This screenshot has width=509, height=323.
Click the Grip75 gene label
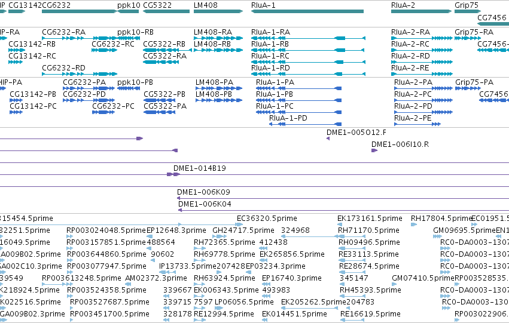467,5
